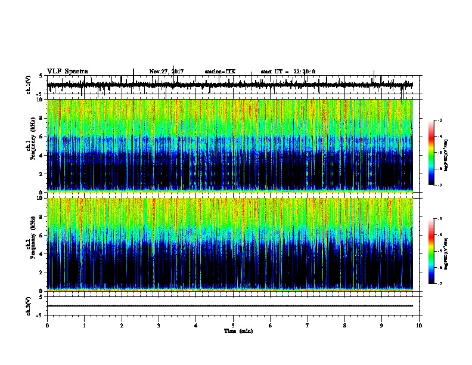Click the ch.2 "Frequency (kHz)" axis label
Image resolution: width=472 pixels, height=365 pixels.
33,237
